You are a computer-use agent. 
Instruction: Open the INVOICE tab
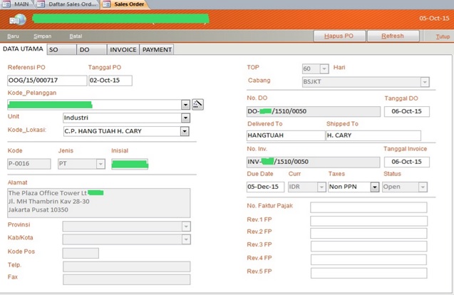(123, 50)
